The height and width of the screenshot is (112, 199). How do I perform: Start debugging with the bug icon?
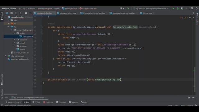tap(178, 8)
